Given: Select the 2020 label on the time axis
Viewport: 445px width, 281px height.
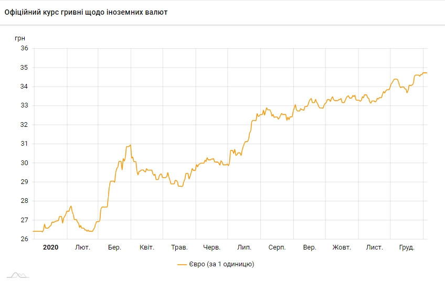Looking at the screenshot, I should click(x=50, y=247).
